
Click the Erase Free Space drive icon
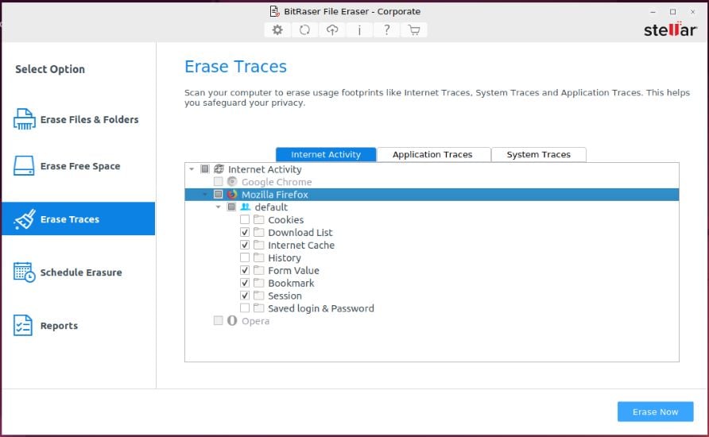tap(24, 166)
